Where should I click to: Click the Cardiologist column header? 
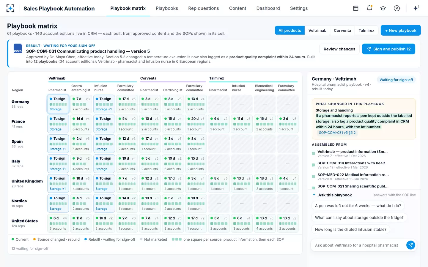pos(173,90)
